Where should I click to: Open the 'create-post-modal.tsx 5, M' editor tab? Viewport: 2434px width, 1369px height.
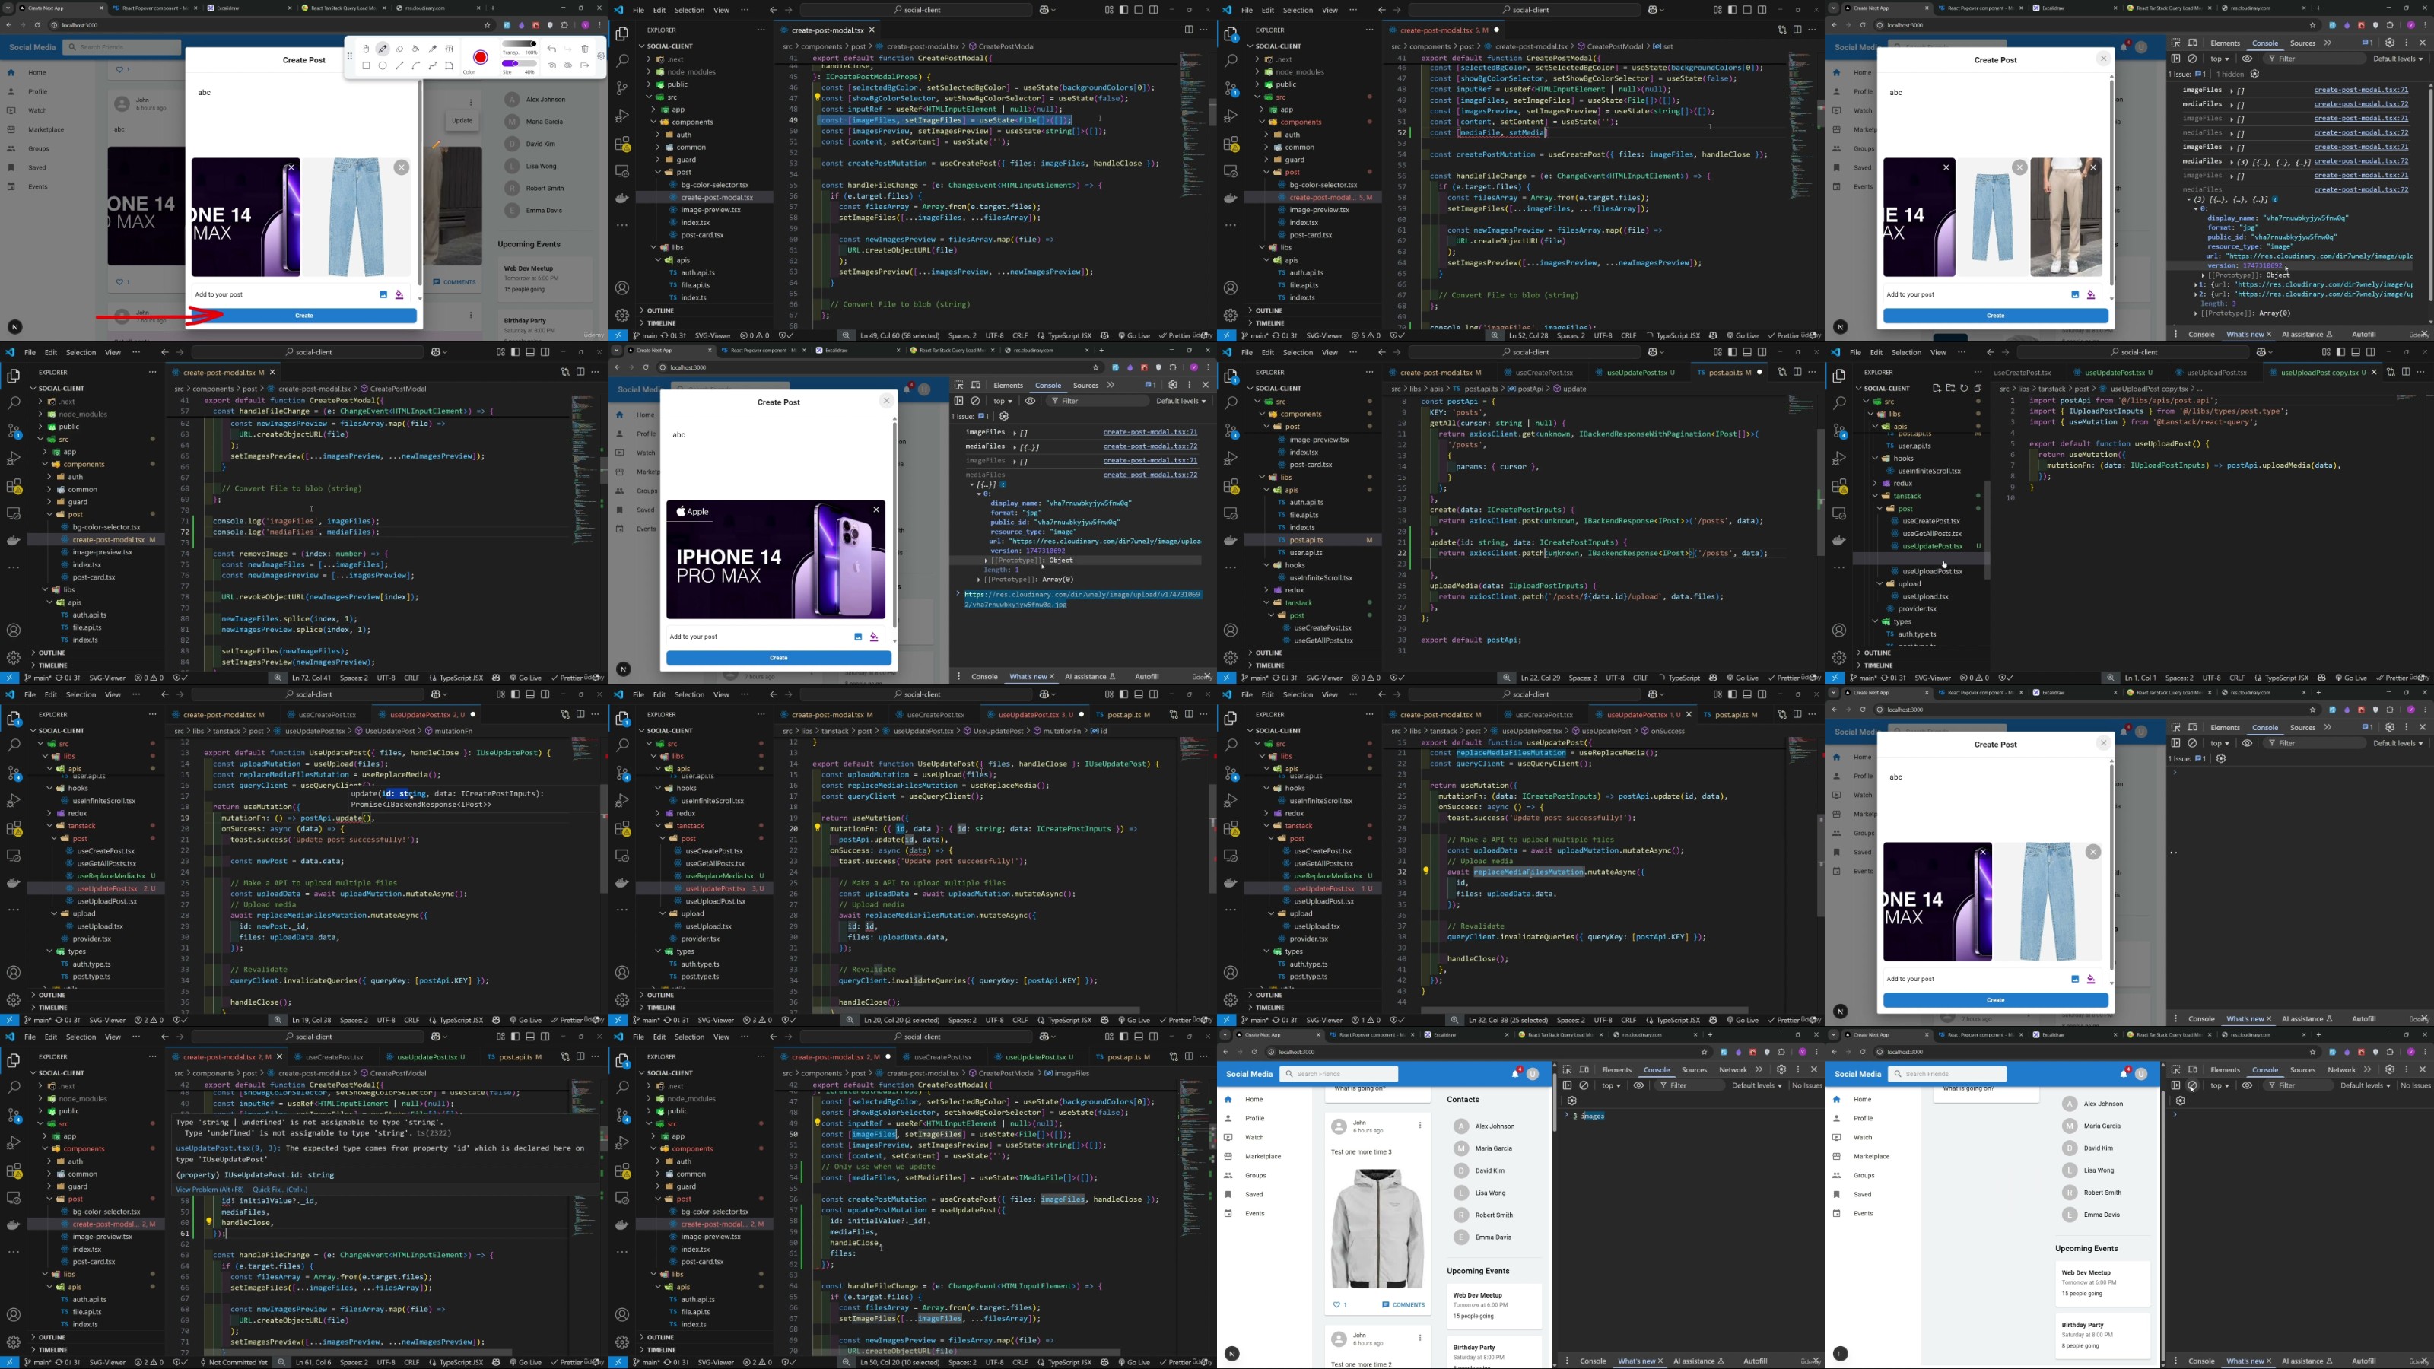(x=1441, y=30)
